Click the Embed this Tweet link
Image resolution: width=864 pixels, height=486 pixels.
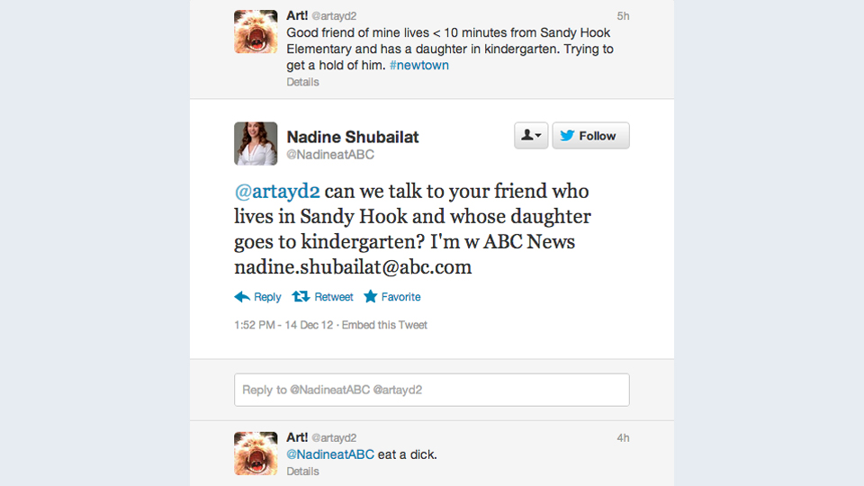tap(385, 325)
